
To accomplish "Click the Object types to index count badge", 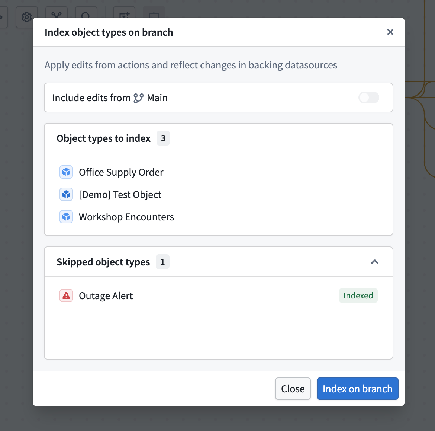I will coord(163,138).
